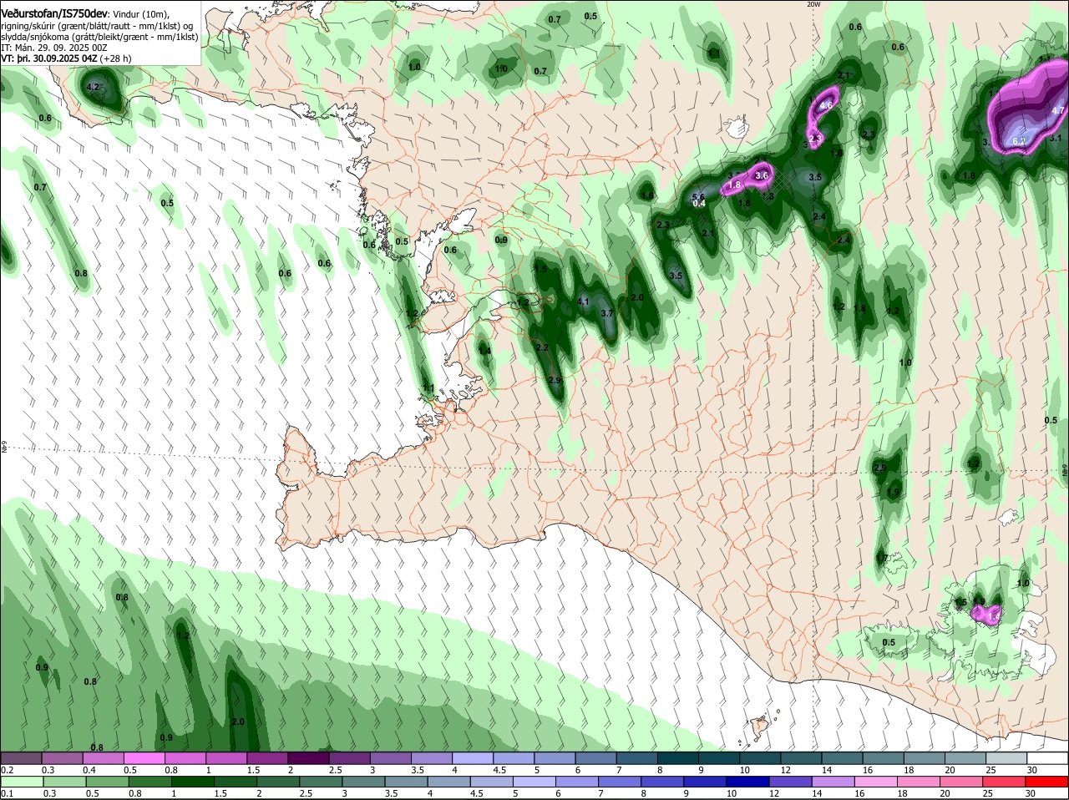This screenshot has height=800, width=1069.
Task: Click the snow legend swatch labeled 20
Action: [x=965, y=757]
